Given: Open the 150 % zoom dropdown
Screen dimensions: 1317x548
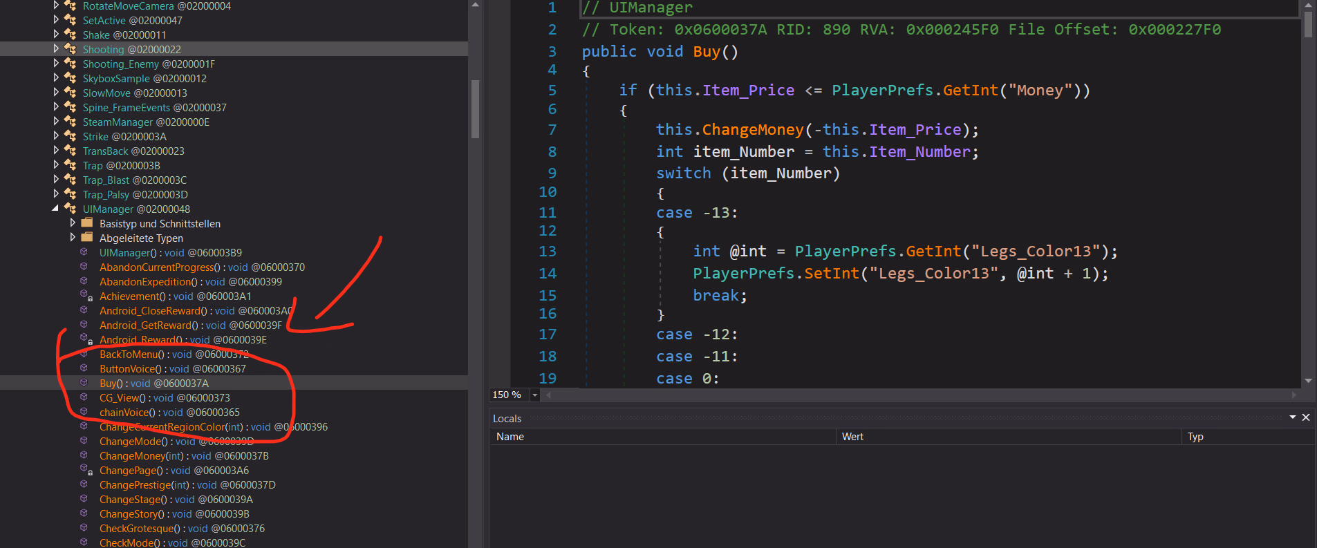Looking at the screenshot, I should (534, 395).
